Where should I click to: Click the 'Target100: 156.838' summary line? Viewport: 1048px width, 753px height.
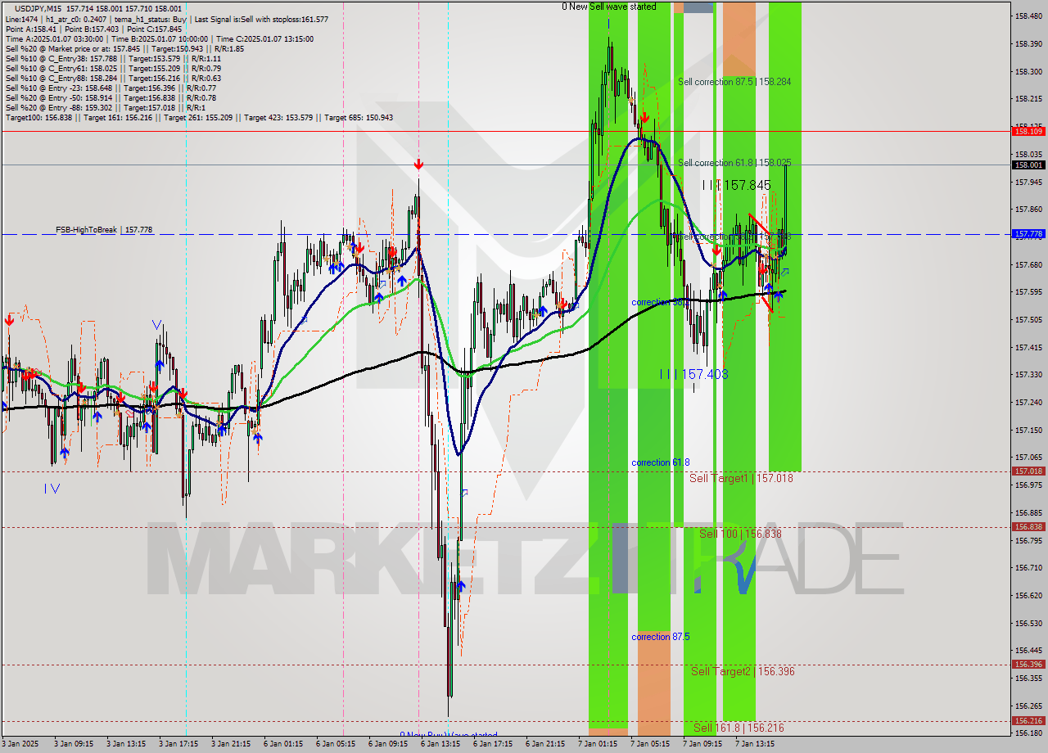click(x=199, y=117)
